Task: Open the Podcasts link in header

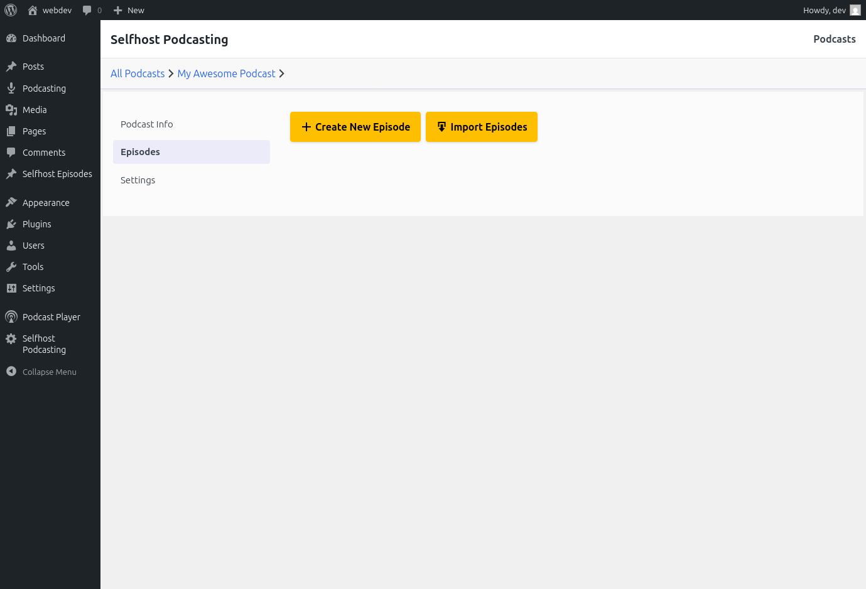Action: [835, 39]
